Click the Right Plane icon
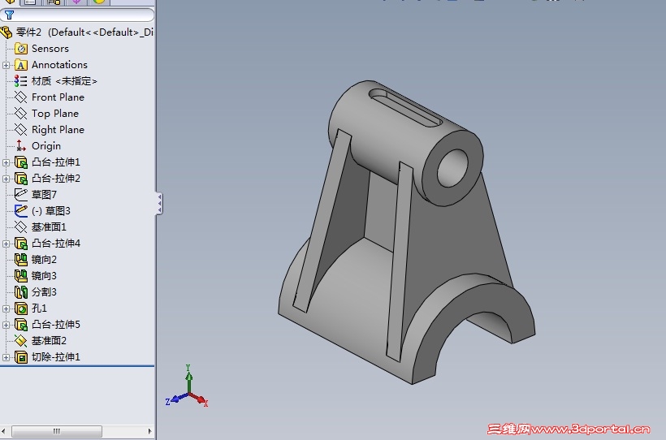Viewport: 666px width, 440px height. coord(21,130)
